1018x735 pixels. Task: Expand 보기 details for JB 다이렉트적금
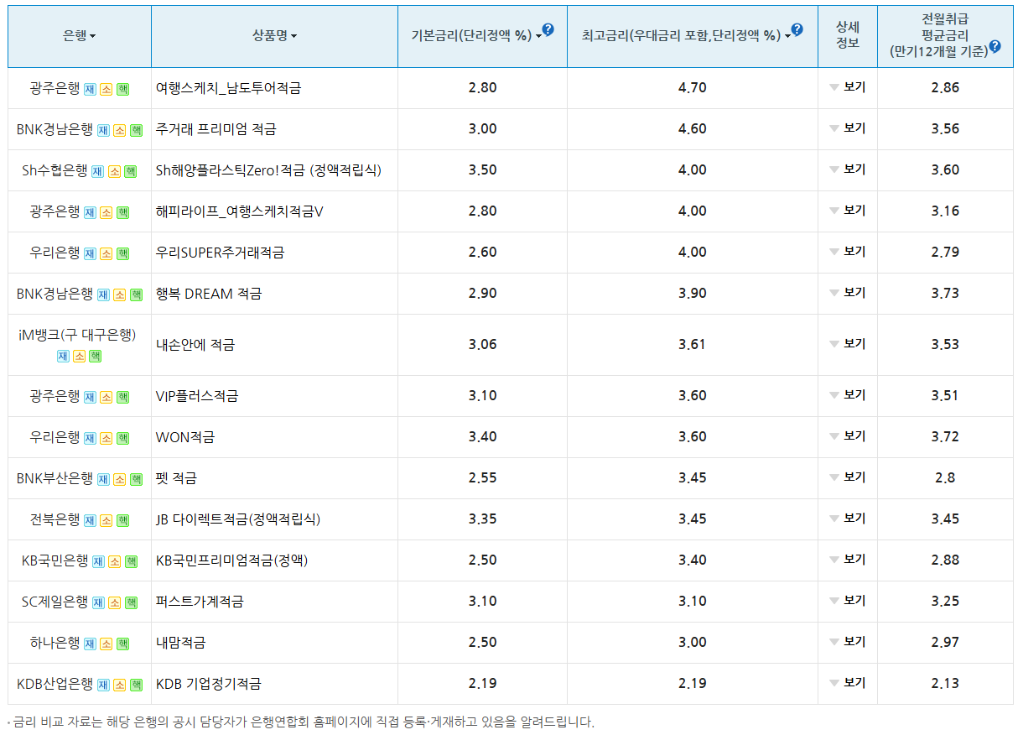click(x=848, y=519)
